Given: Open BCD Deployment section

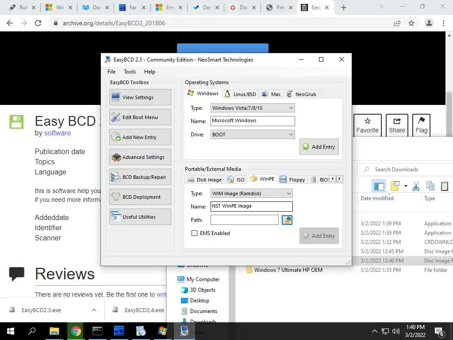Looking at the screenshot, I should click(x=140, y=197).
